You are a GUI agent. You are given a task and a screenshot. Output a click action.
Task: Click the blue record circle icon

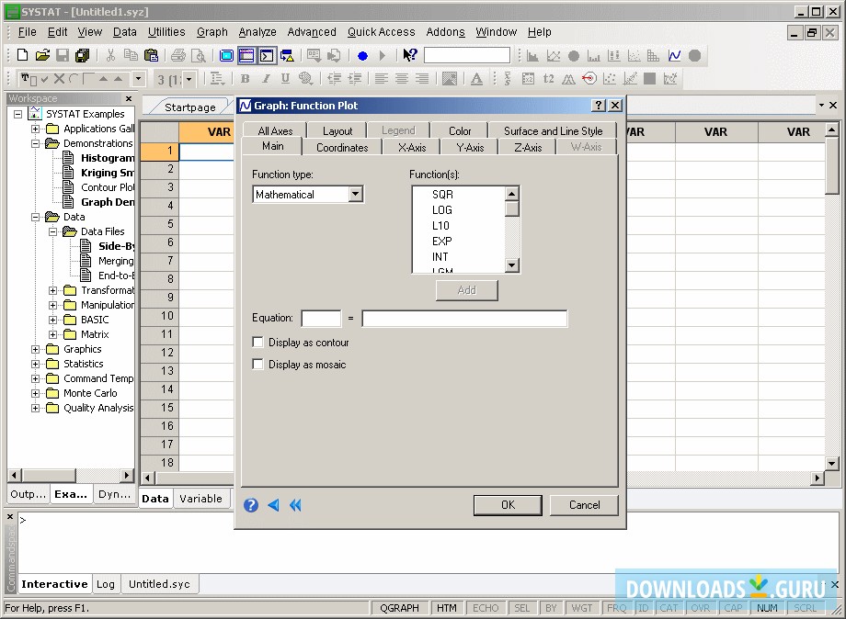362,56
